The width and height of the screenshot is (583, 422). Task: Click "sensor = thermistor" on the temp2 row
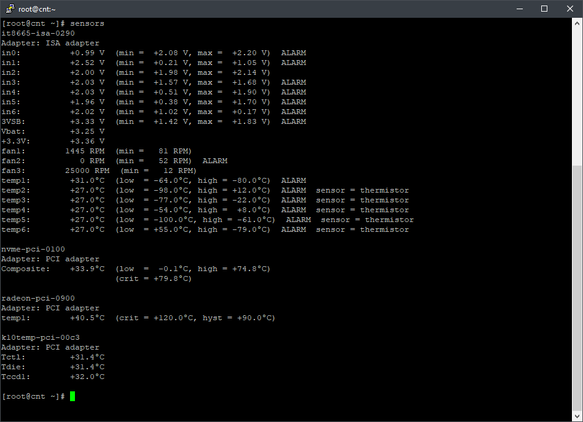click(x=362, y=190)
